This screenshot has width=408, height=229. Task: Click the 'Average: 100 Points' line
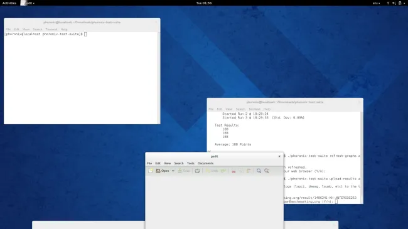coord(233,144)
